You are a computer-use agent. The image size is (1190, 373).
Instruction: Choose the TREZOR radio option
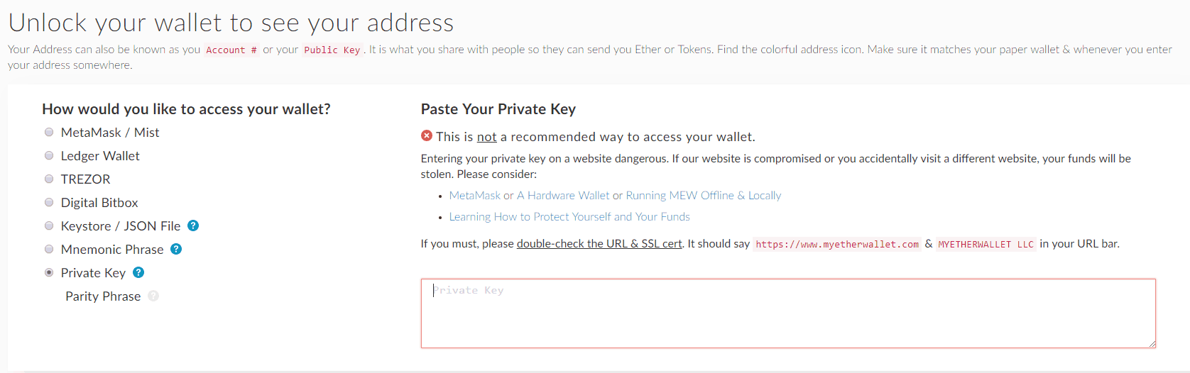(x=49, y=179)
